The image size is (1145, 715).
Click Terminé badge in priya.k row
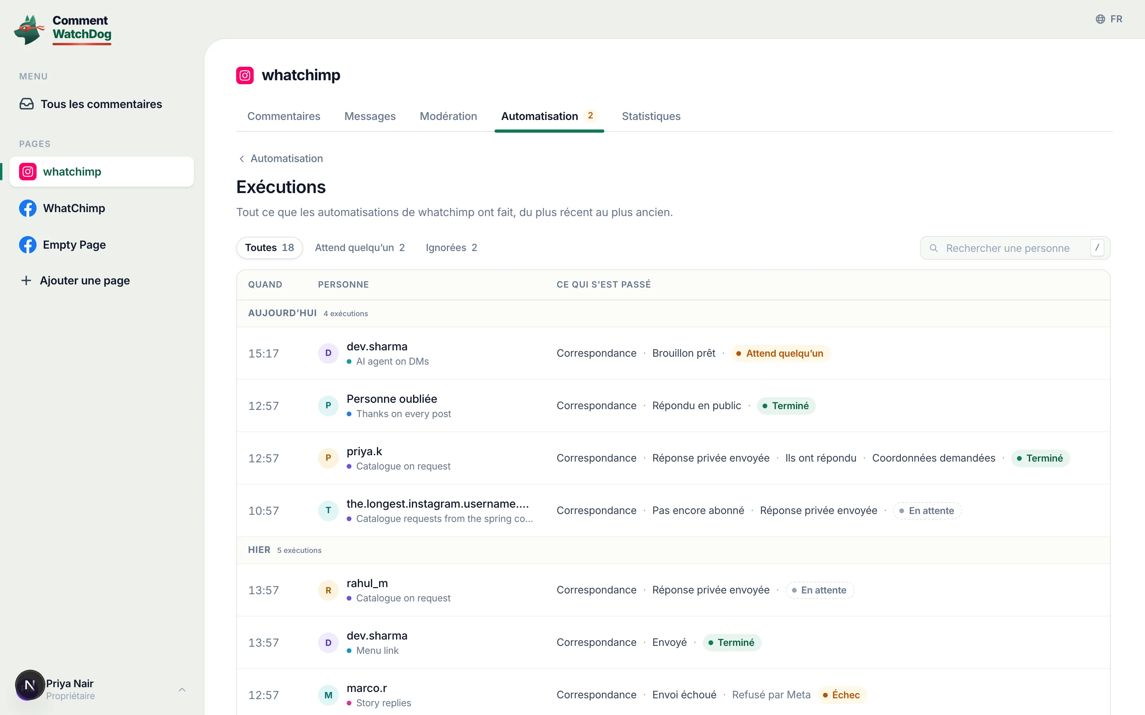(1040, 458)
